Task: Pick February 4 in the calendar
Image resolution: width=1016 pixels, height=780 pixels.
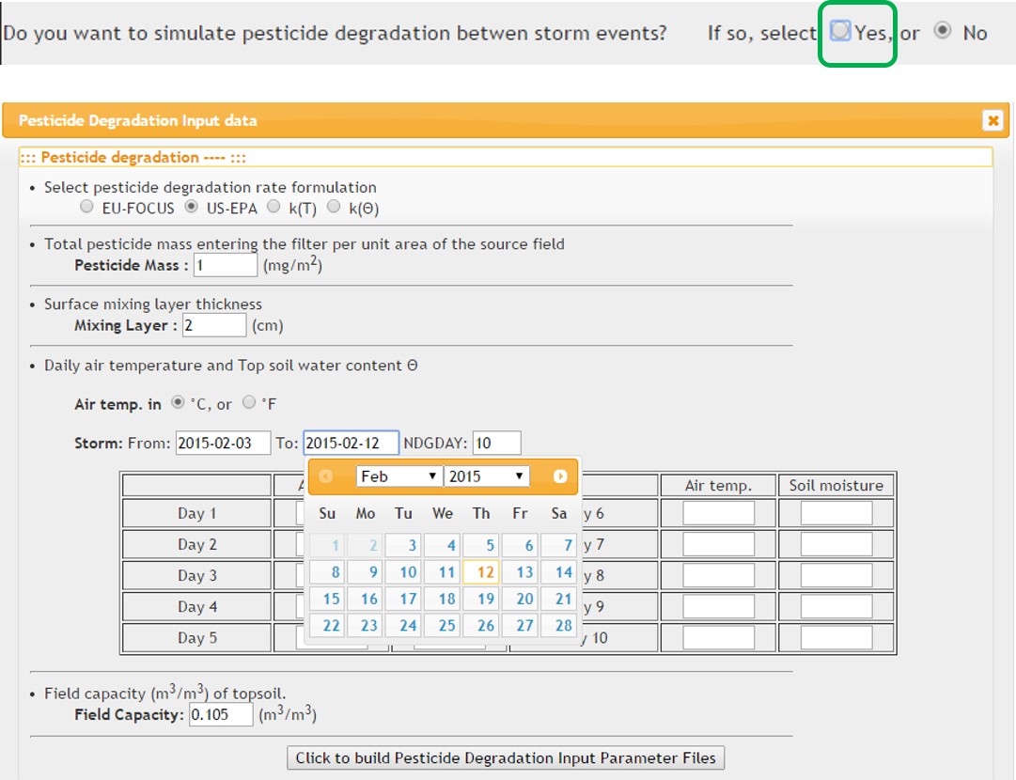Action: [x=443, y=545]
